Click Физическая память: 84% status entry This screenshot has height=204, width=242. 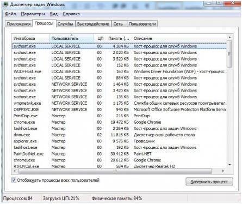[x=117, y=198]
